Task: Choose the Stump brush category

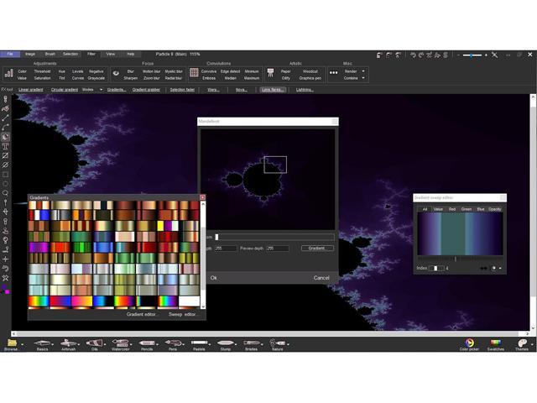Action: coord(225,343)
